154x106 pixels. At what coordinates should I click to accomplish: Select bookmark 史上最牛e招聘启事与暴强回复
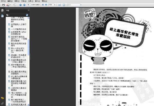tap(19, 77)
